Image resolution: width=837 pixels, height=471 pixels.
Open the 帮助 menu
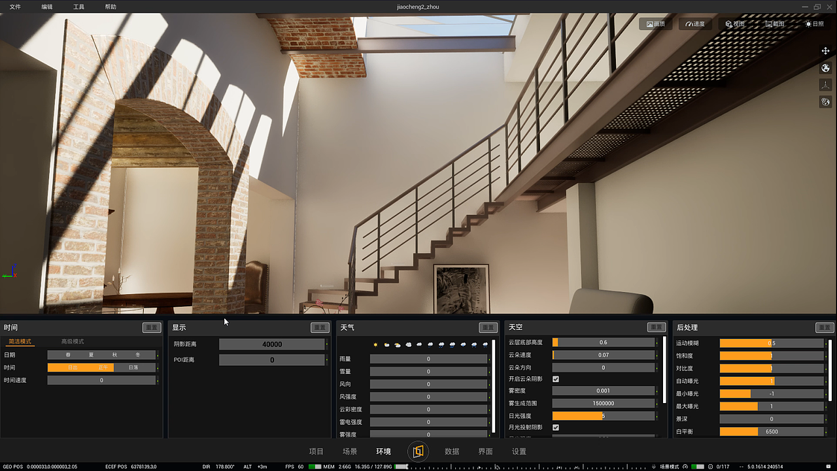[111, 7]
